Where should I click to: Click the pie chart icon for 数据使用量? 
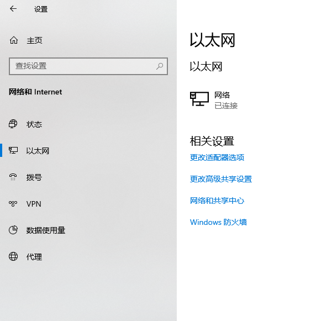14,230
